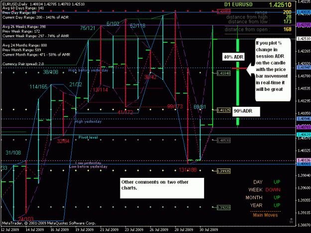311x233 pixels.
Task: Click the distance from high value 28
Action: pos(289,17)
